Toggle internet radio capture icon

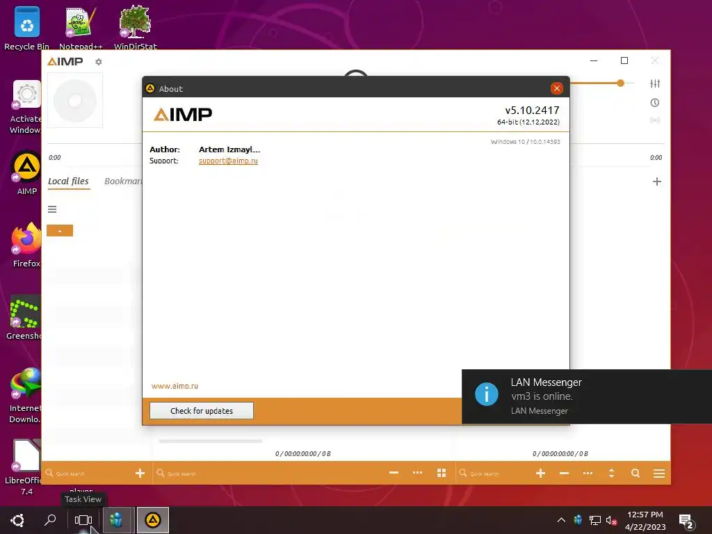pos(655,120)
